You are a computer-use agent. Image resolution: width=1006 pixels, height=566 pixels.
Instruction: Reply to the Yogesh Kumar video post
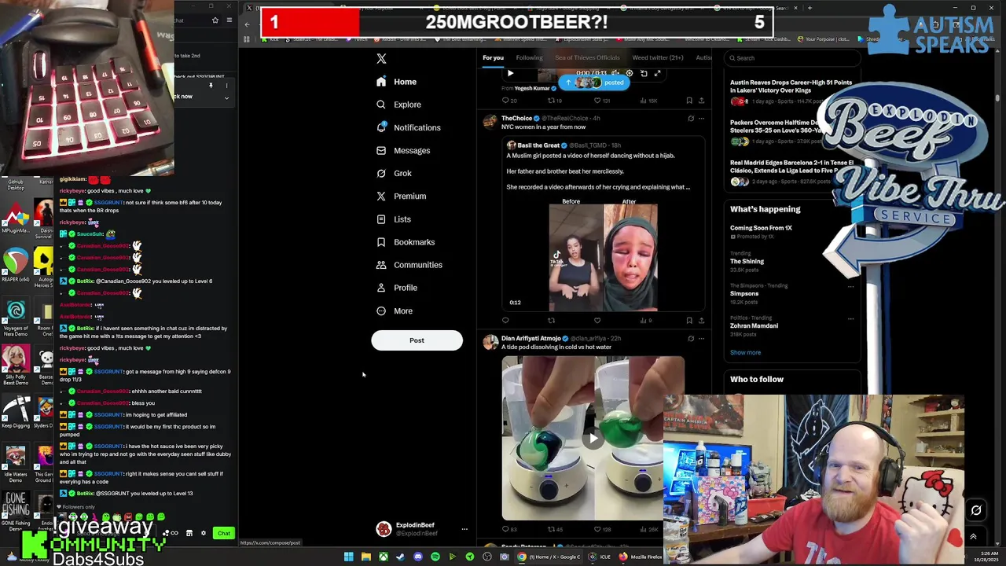(509, 101)
